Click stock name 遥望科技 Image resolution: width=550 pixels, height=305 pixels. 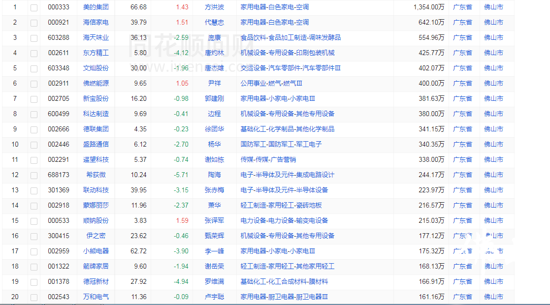96,159
